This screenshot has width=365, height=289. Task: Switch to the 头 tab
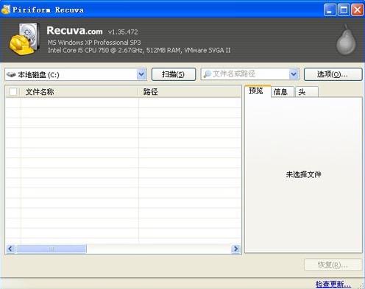tap(307, 92)
